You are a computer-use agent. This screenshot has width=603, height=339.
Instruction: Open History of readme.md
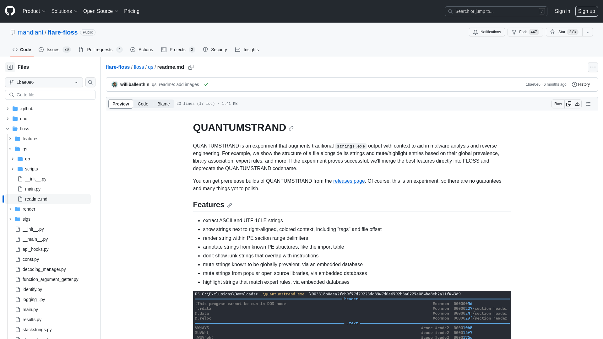(x=581, y=84)
